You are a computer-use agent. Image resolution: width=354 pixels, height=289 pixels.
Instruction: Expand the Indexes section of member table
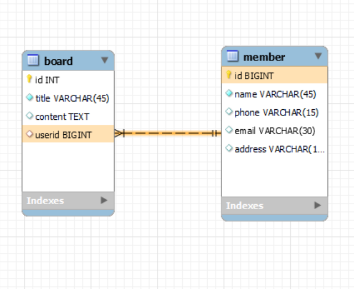tap(317, 205)
